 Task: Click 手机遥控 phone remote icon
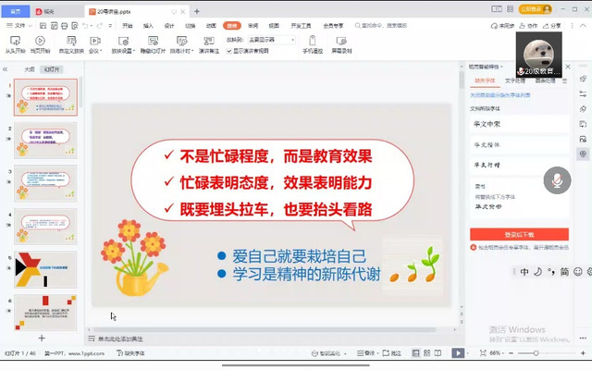(315, 42)
